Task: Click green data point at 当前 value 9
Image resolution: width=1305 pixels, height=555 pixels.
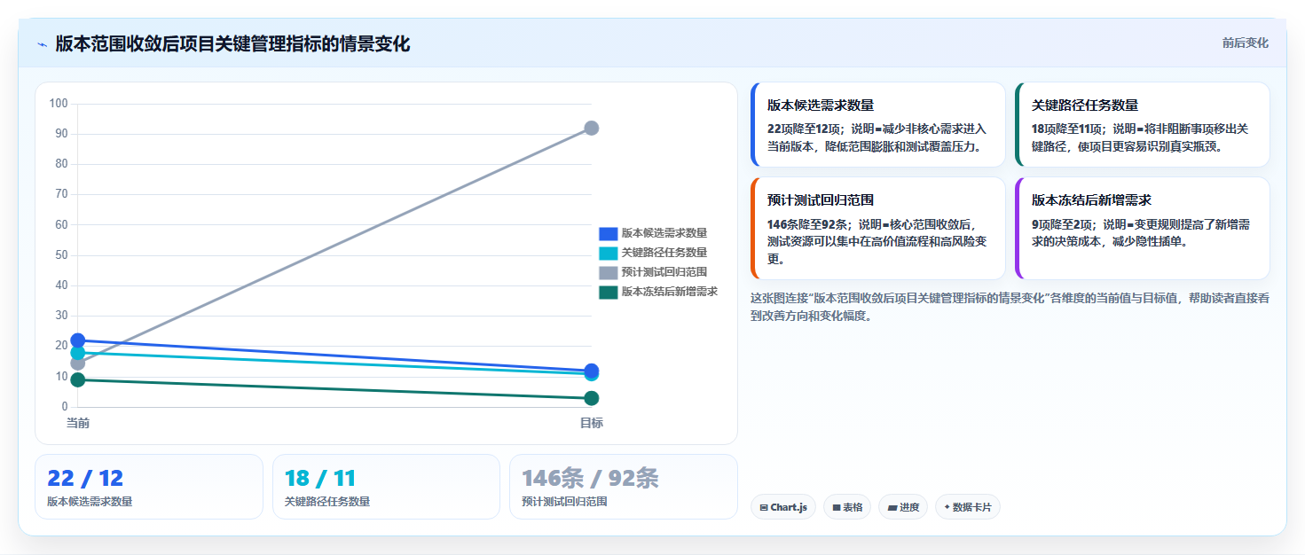Action: 78,379
